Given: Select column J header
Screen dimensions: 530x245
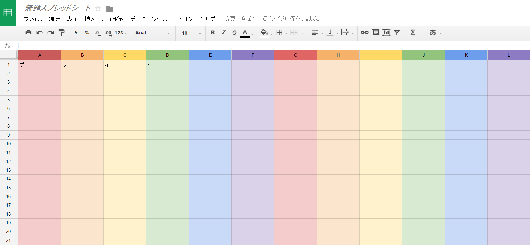Looking at the screenshot, I should [x=424, y=55].
